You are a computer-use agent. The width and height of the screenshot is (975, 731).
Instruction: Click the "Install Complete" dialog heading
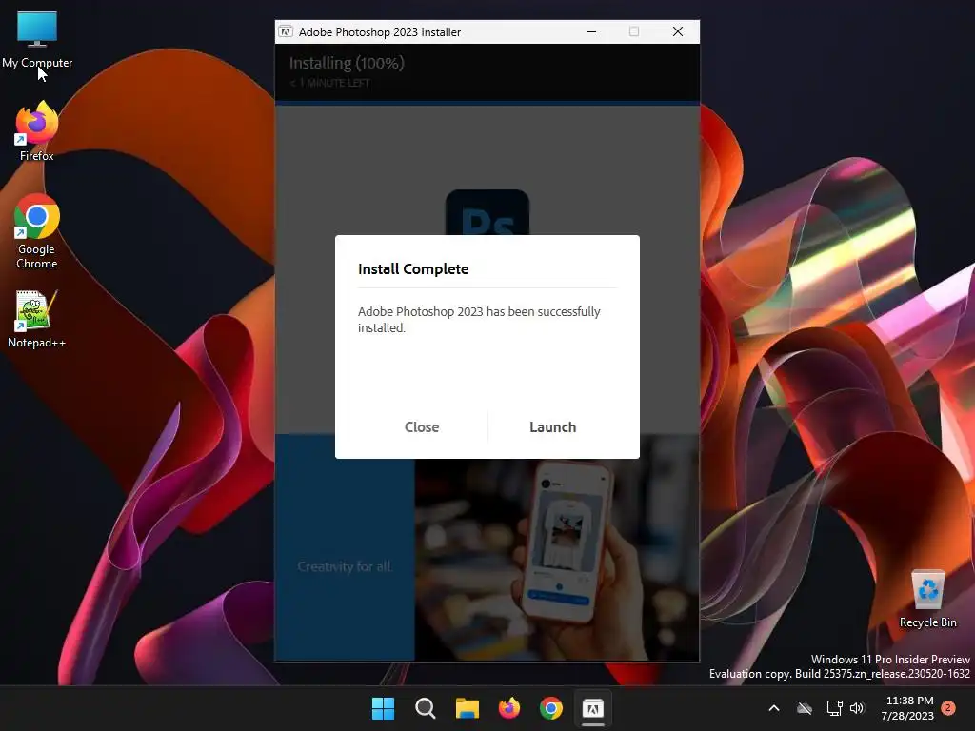click(413, 269)
